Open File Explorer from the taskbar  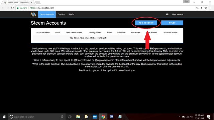(78, 117)
